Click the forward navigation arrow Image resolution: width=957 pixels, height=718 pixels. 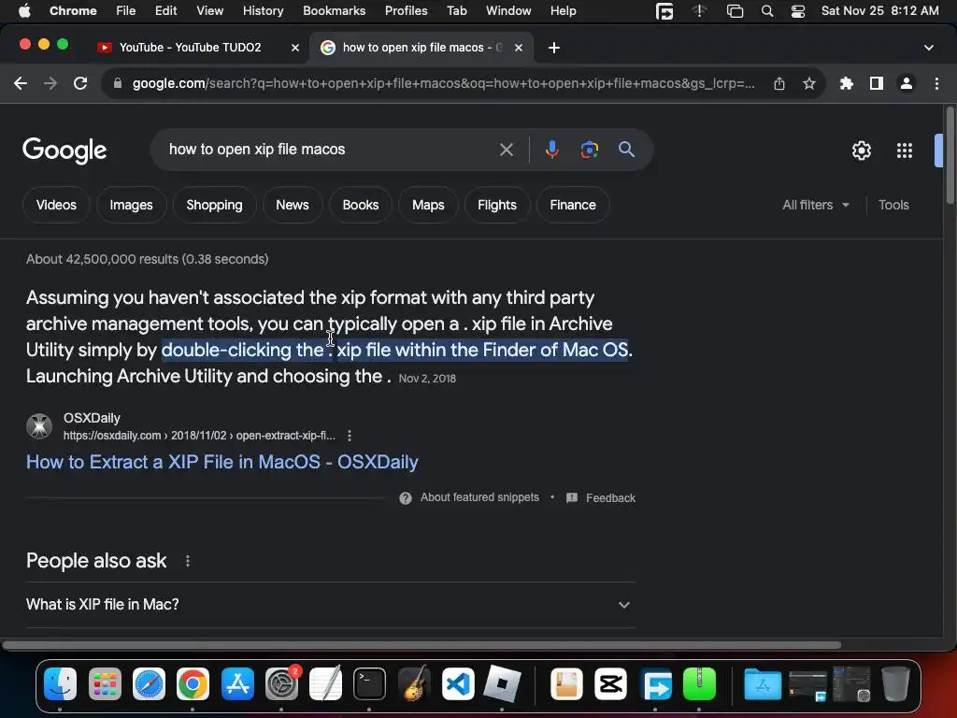(50, 83)
